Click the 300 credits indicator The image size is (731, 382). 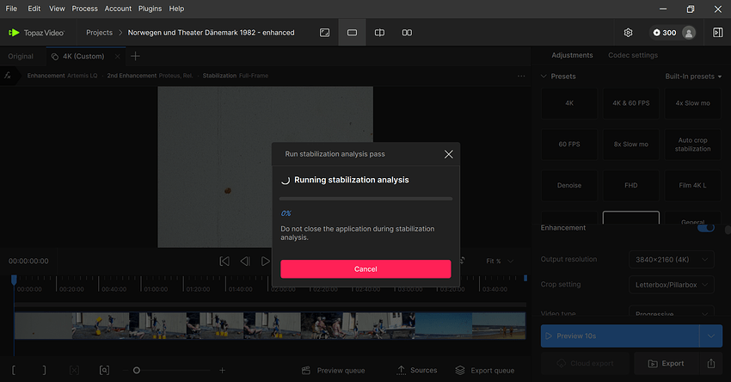[x=664, y=33]
